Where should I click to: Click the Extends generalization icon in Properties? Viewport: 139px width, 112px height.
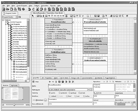click(94, 93)
